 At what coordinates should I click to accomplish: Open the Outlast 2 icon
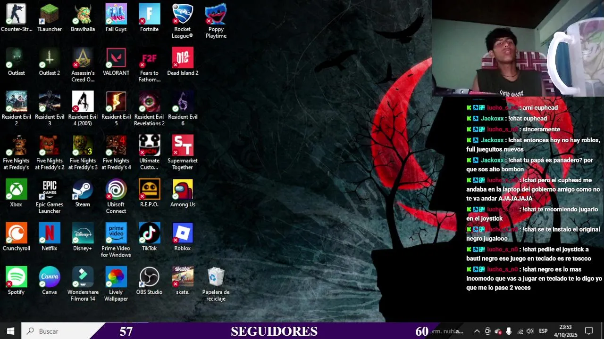tap(50, 62)
